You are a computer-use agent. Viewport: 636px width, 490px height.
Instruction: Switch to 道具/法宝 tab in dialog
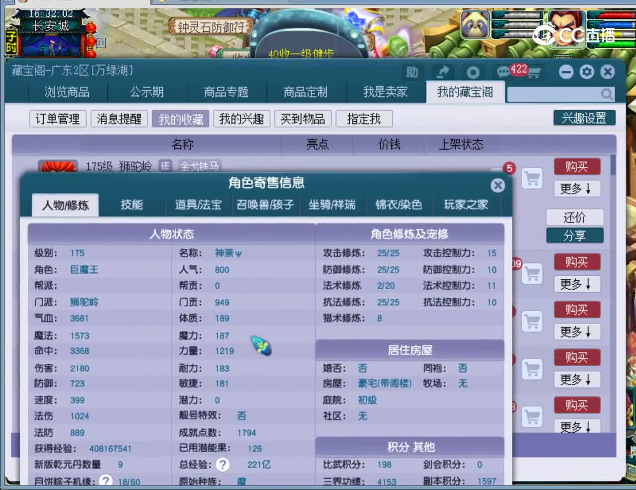pos(198,205)
